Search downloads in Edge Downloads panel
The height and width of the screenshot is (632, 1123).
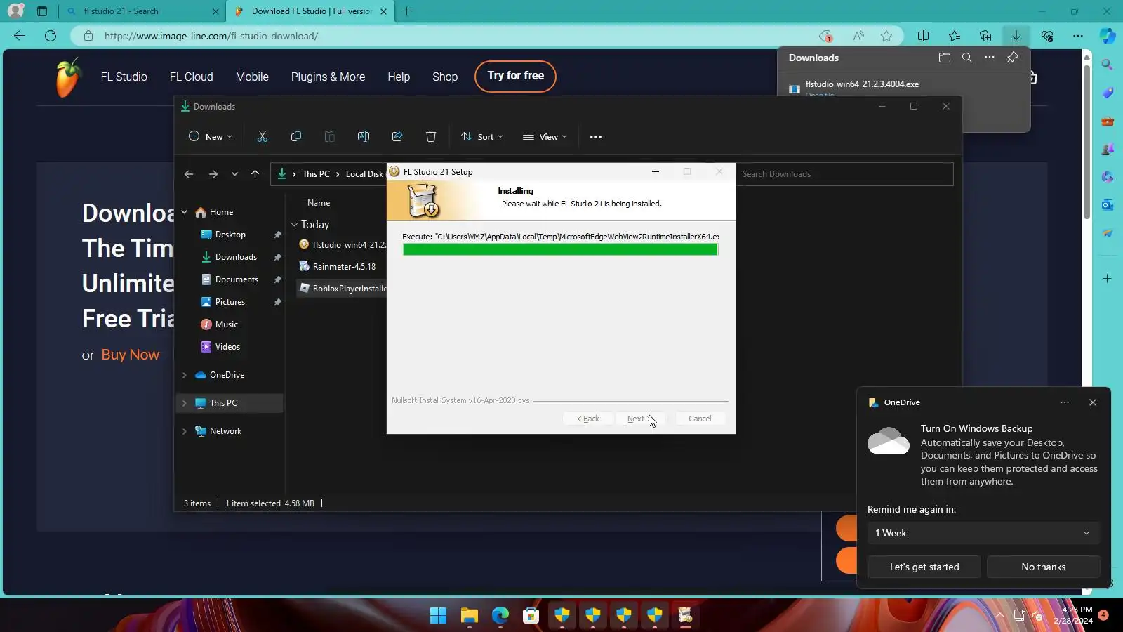pos(967,58)
